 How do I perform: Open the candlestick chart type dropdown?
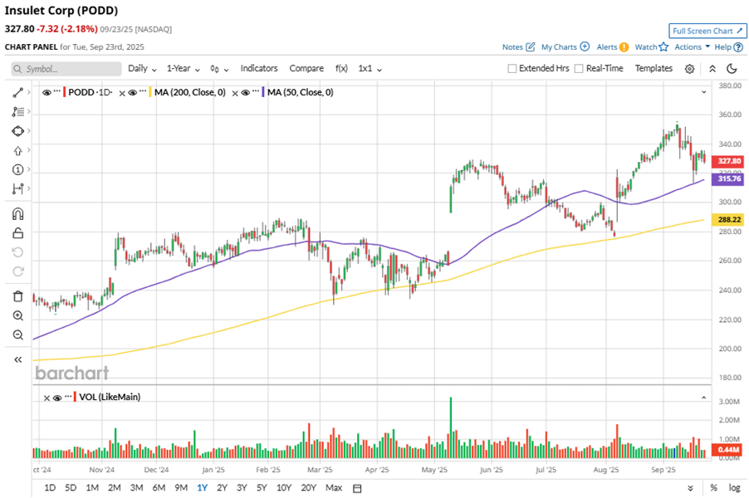(220, 69)
